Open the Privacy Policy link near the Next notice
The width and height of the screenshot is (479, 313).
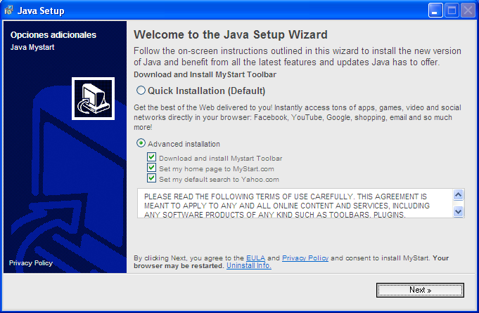click(x=305, y=258)
